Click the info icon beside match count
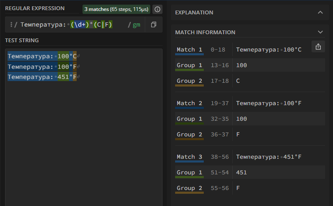This screenshot has height=206, width=333. pyautogui.click(x=157, y=9)
